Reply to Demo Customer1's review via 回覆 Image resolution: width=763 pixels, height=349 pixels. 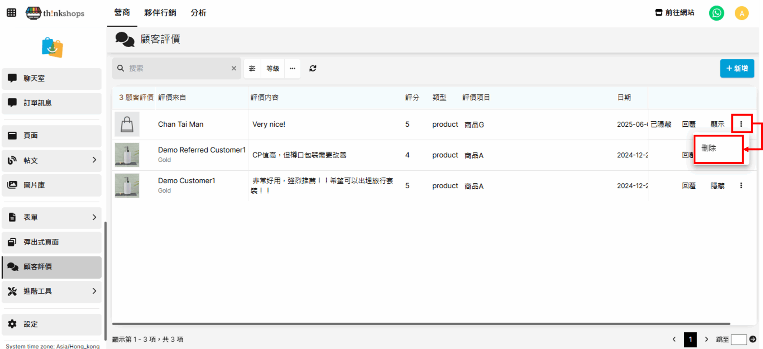click(688, 186)
